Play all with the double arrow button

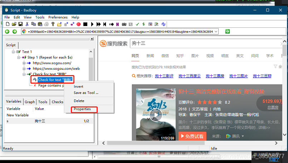click(98, 24)
